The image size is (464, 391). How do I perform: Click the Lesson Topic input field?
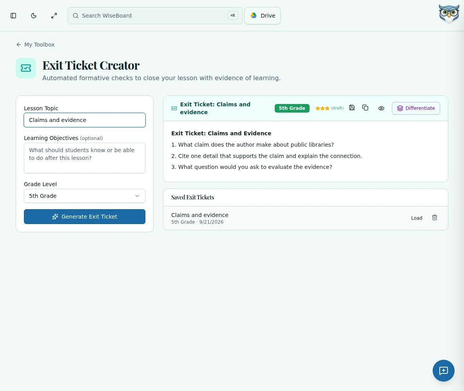click(x=85, y=120)
